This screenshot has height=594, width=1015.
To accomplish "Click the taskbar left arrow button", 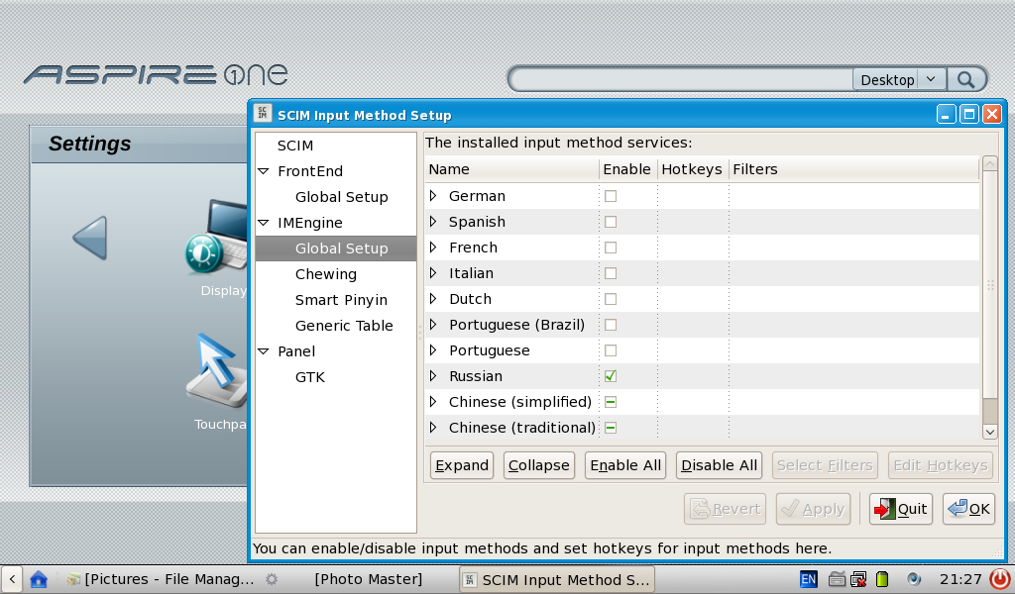I will (12, 578).
